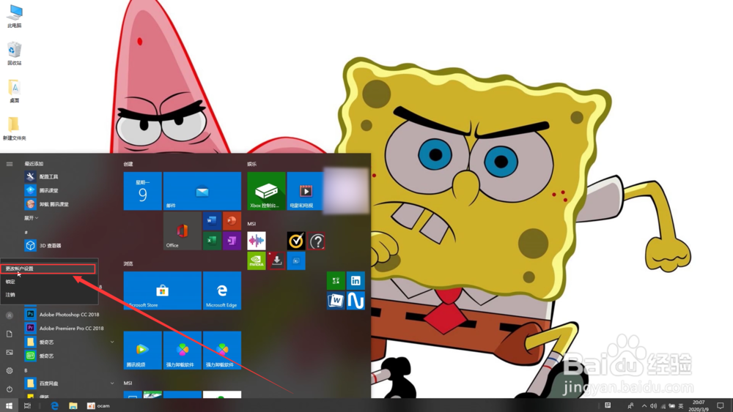The height and width of the screenshot is (412, 733).
Task: Open the notification center icon
Action: click(x=721, y=405)
